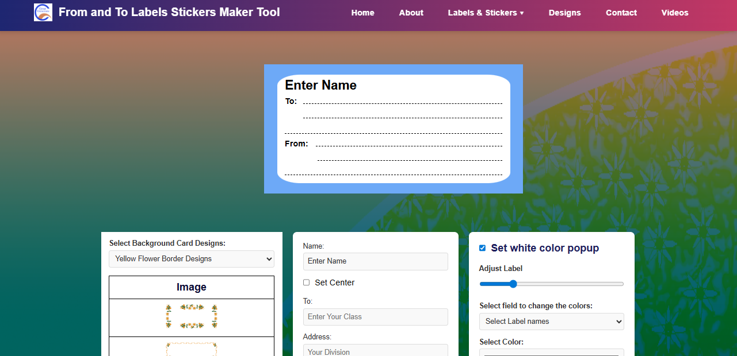The width and height of the screenshot is (737, 356).
Task: Open the Contact menu item
Action: click(x=621, y=13)
